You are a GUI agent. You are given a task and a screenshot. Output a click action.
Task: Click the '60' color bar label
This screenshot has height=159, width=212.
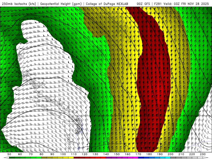[x=20, y=154]
